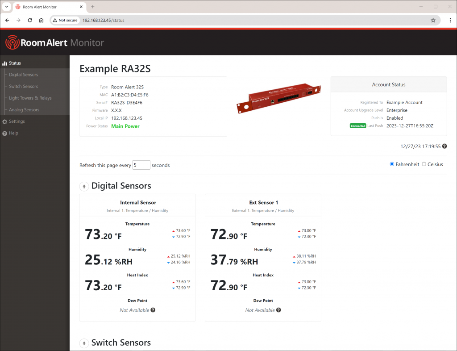Click the RoomAlert Monitor logo

pyautogui.click(x=54, y=43)
